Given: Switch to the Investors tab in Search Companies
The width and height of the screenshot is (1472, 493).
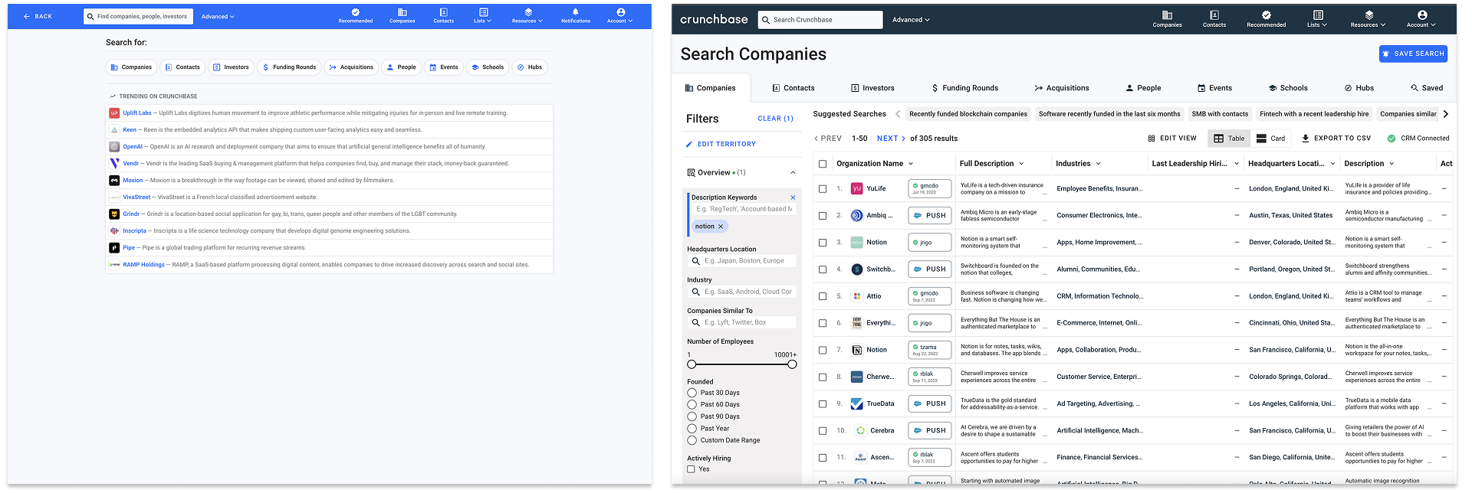Looking at the screenshot, I should [x=872, y=88].
